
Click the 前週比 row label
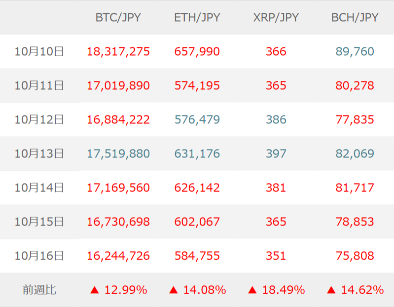point(39,290)
